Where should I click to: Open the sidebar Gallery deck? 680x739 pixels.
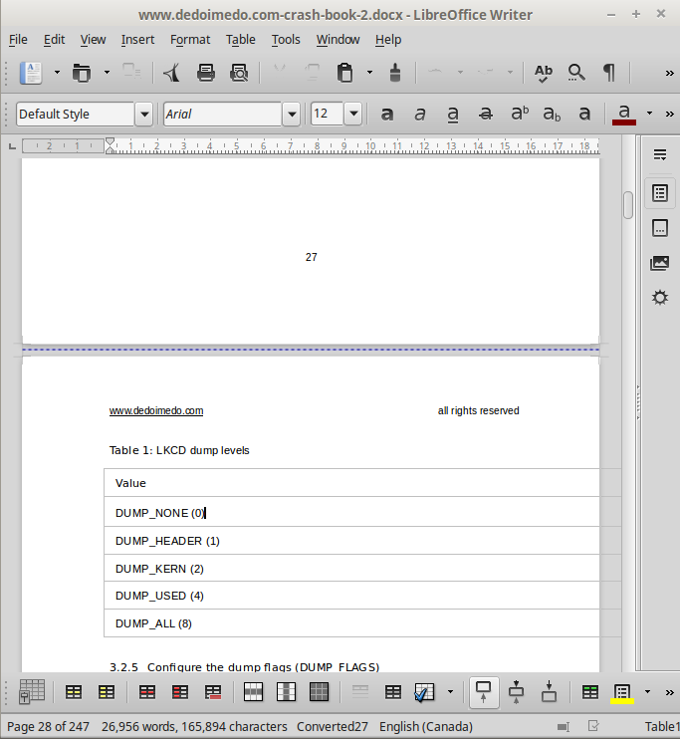point(660,263)
